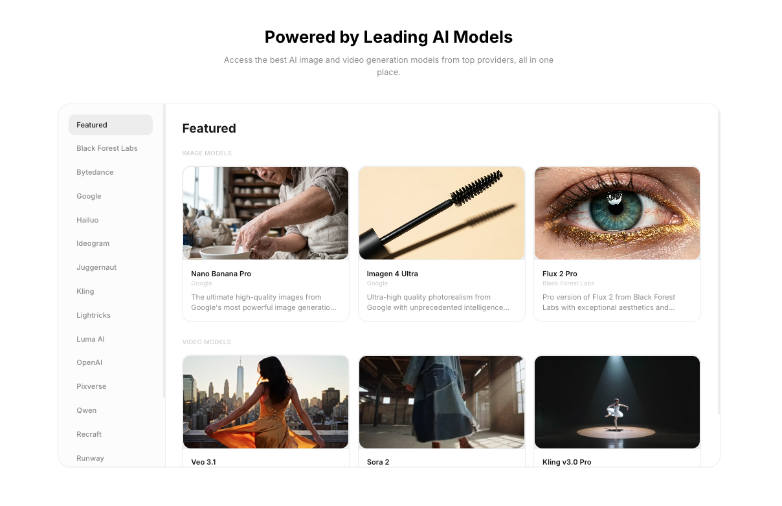Open the Sora 2 video thumbnail
Screen dimensions: 782x506
(441, 402)
